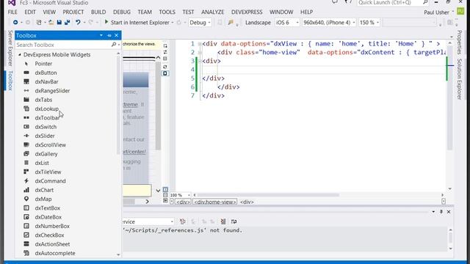The height and width of the screenshot is (264, 470).
Task: Click the Save All toolbar icon
Action: 67,23
